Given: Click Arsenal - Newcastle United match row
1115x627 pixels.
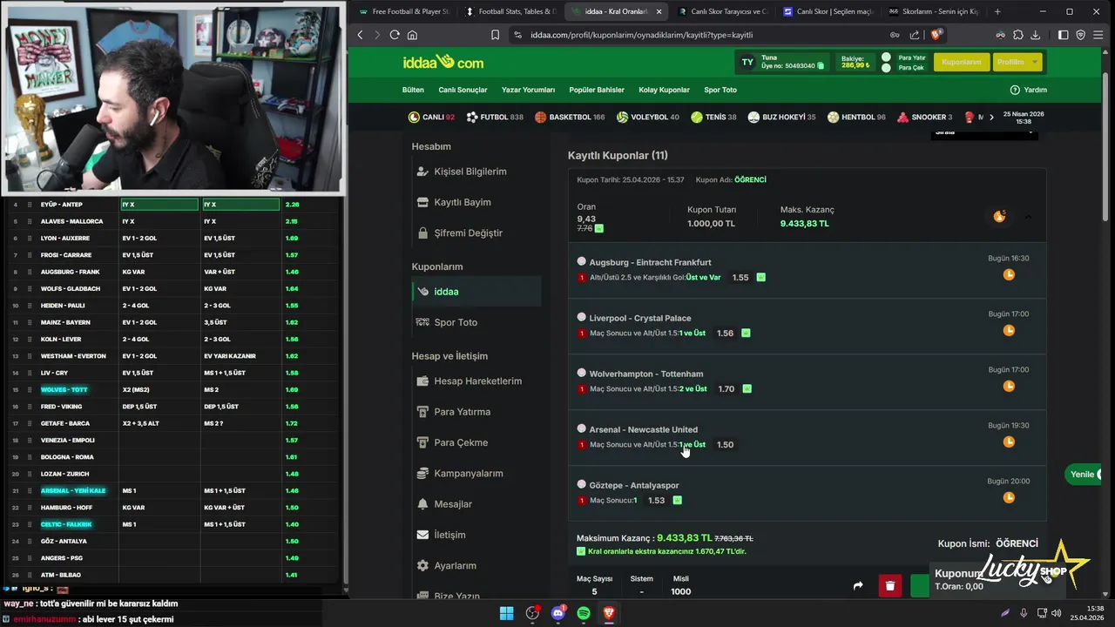Looking at the screenshot, I should (x=808, y=437).
